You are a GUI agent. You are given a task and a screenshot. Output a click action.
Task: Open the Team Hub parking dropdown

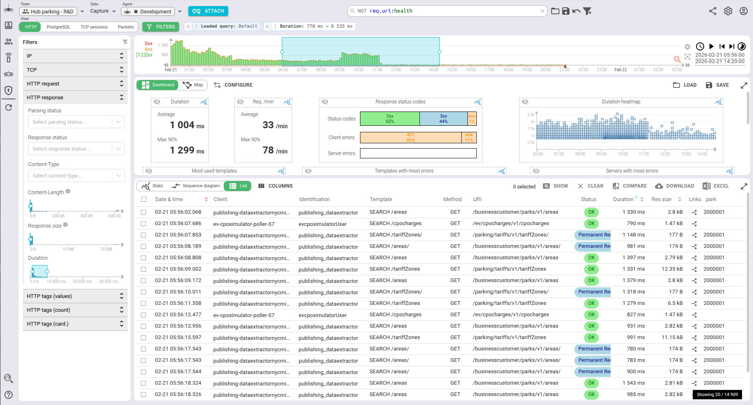[52, 11]
